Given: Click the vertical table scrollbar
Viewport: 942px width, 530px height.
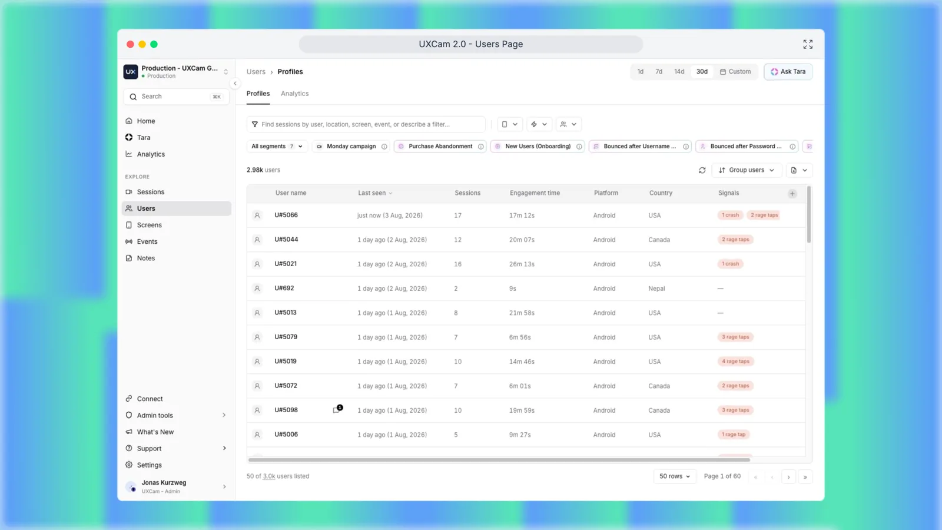Looking at the screenshot, I should point(809,214).
